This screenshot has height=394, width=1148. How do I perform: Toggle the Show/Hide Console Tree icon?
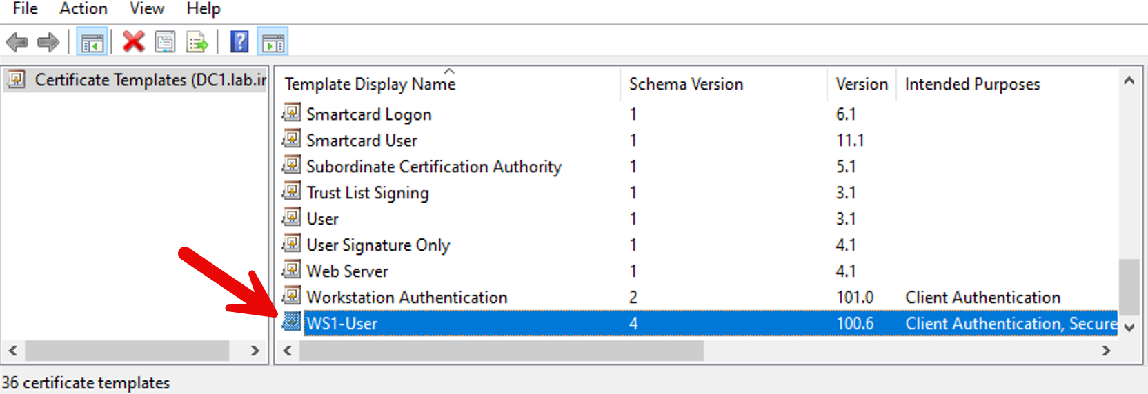pyautogui.click(x=92, y=43)
